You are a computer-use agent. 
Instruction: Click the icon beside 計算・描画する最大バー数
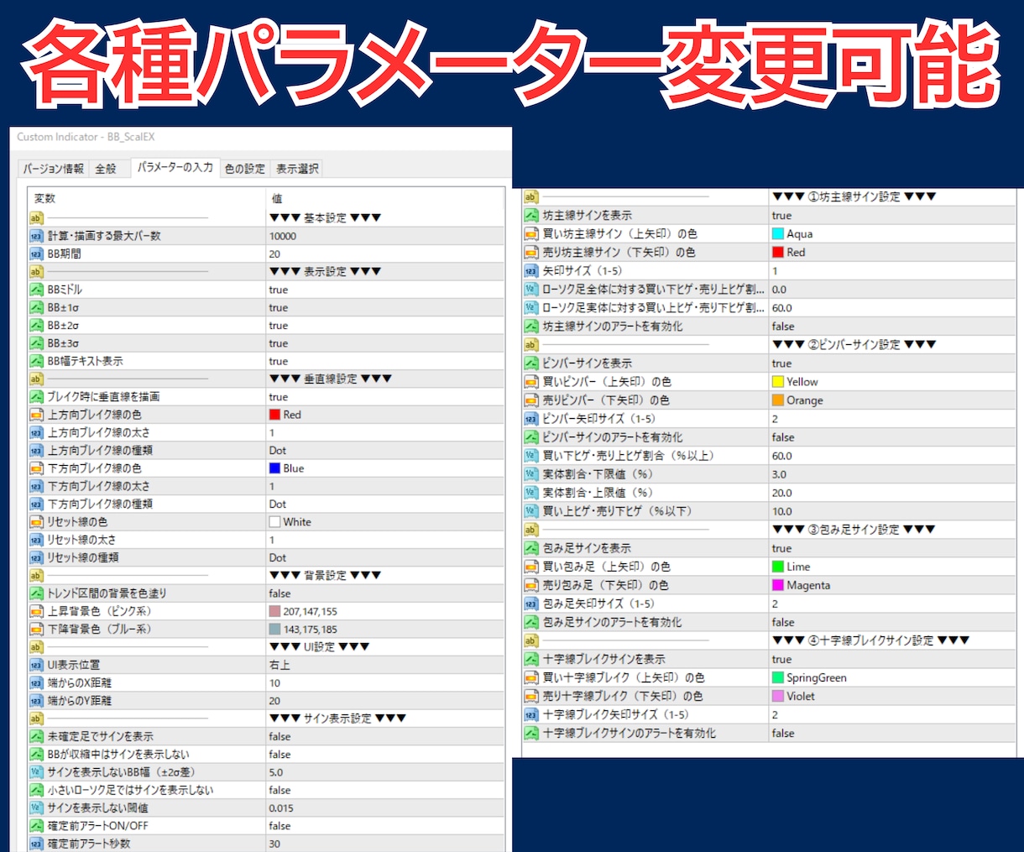36,236
